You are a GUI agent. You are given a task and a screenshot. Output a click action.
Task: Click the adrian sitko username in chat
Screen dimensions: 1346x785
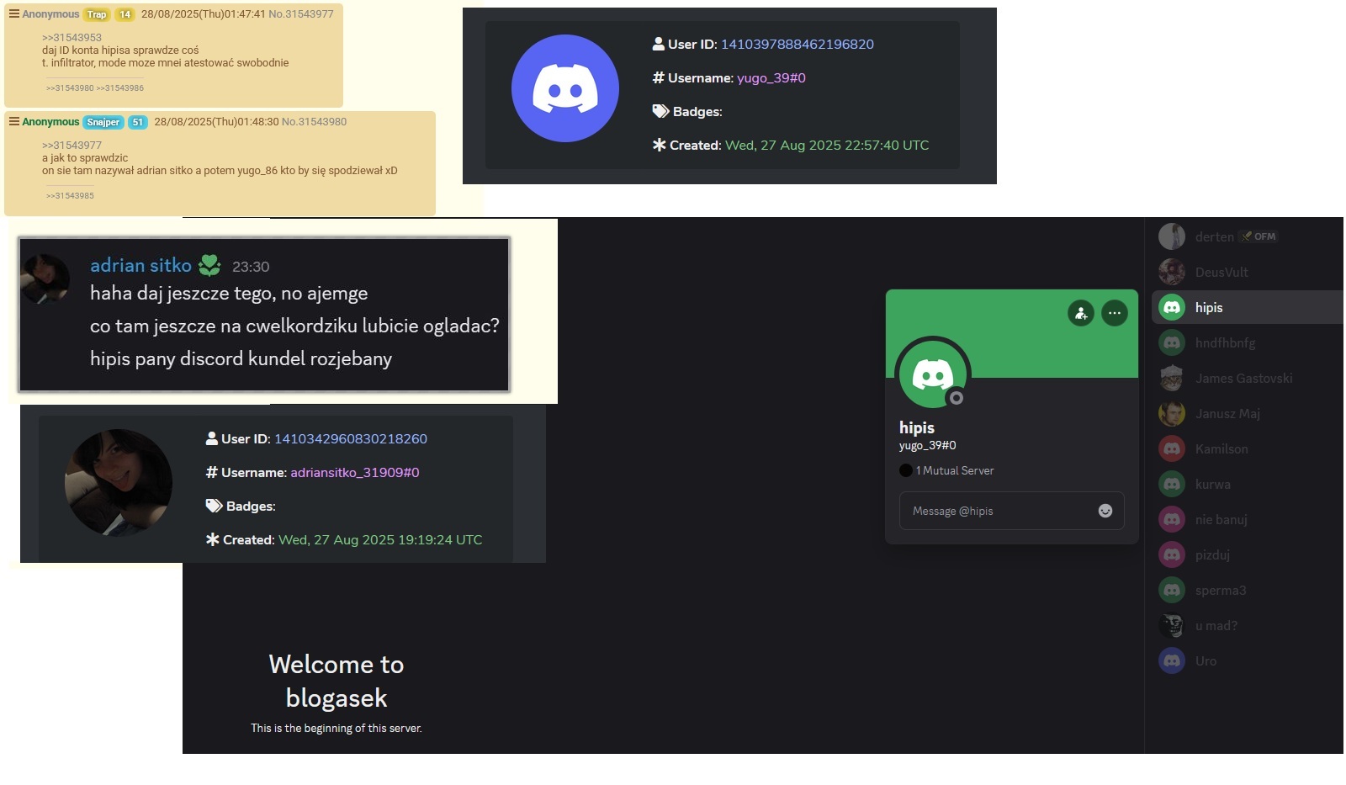pyautogui.click(x=140, y=266)
